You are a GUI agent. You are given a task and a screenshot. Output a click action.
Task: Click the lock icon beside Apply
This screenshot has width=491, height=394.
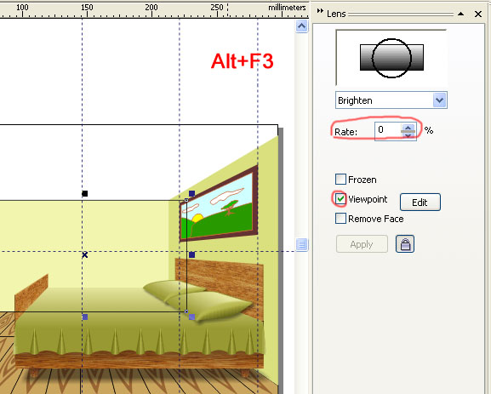coord(405,243)
